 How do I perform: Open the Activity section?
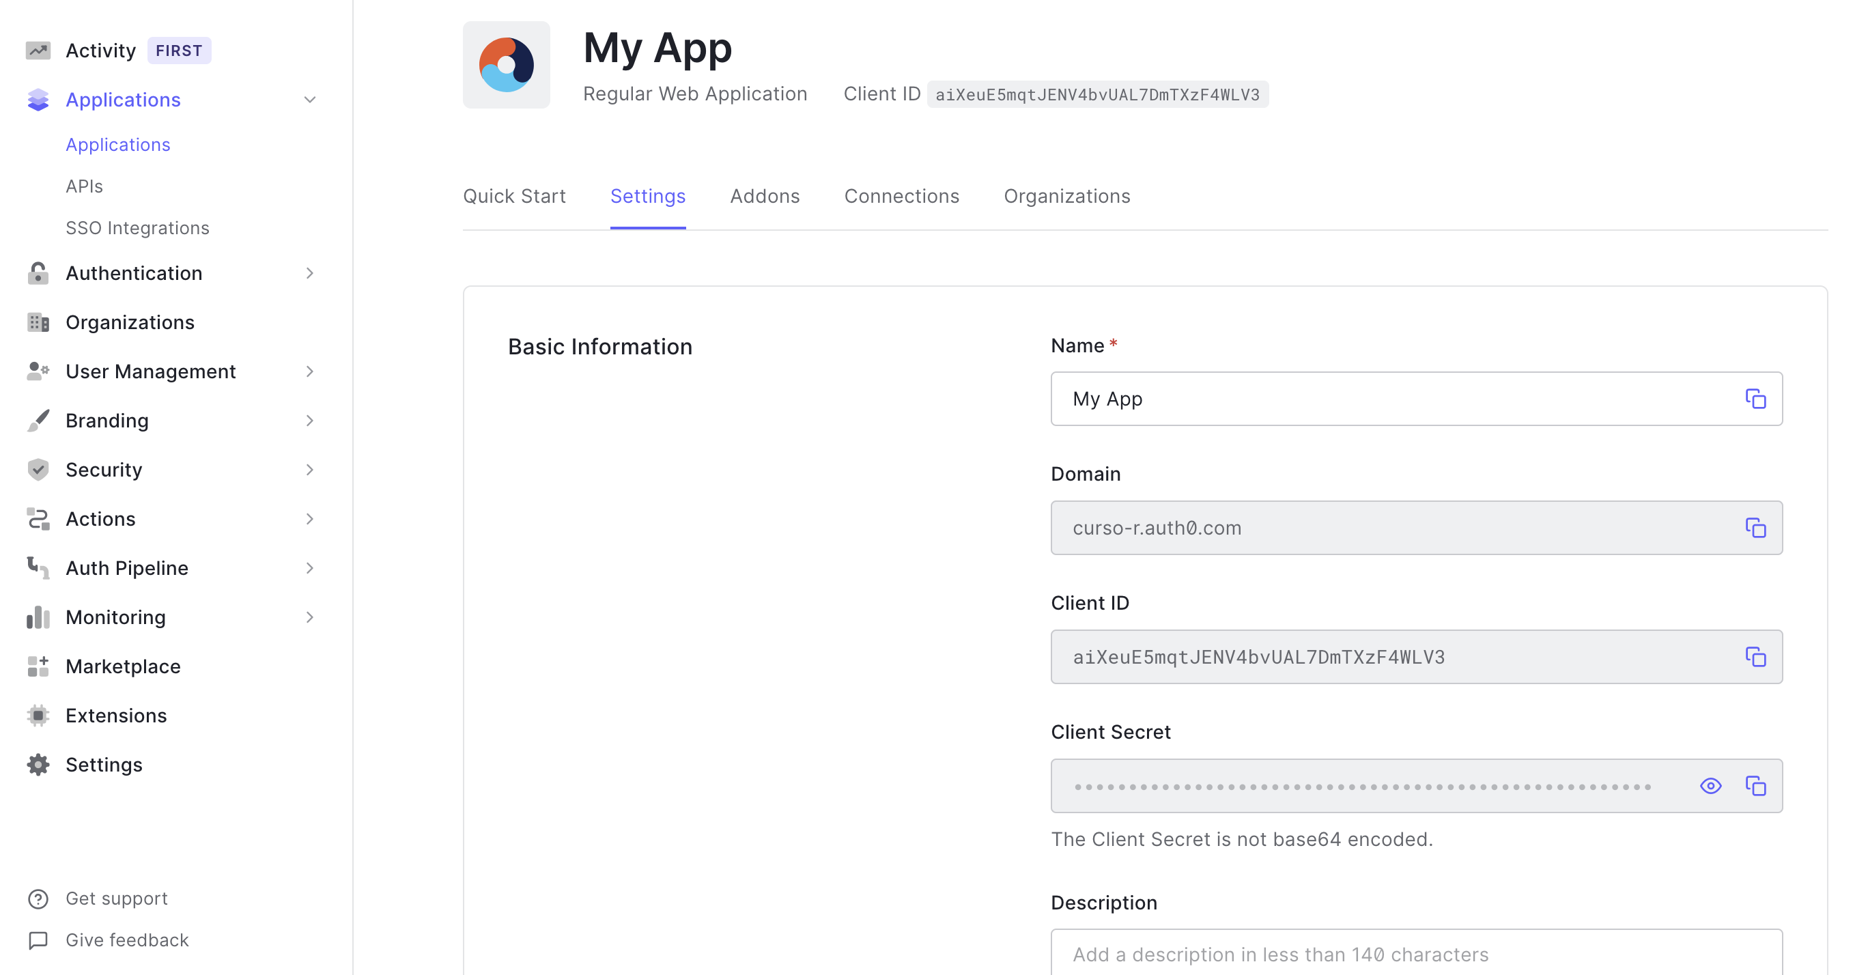click(x=101, y=51)
